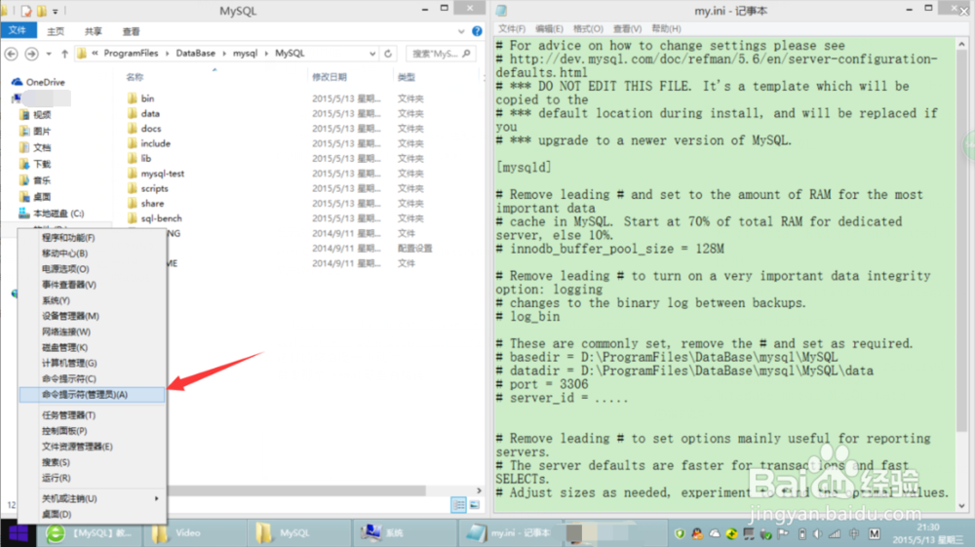975x547 pixels.
Task: Click the DataBase breadcrumb segment
Action: click(195, 54)
